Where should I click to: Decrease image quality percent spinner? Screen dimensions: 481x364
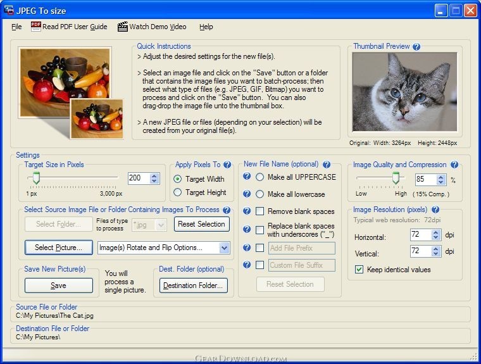pyautogui.click(x=441, y=182)
